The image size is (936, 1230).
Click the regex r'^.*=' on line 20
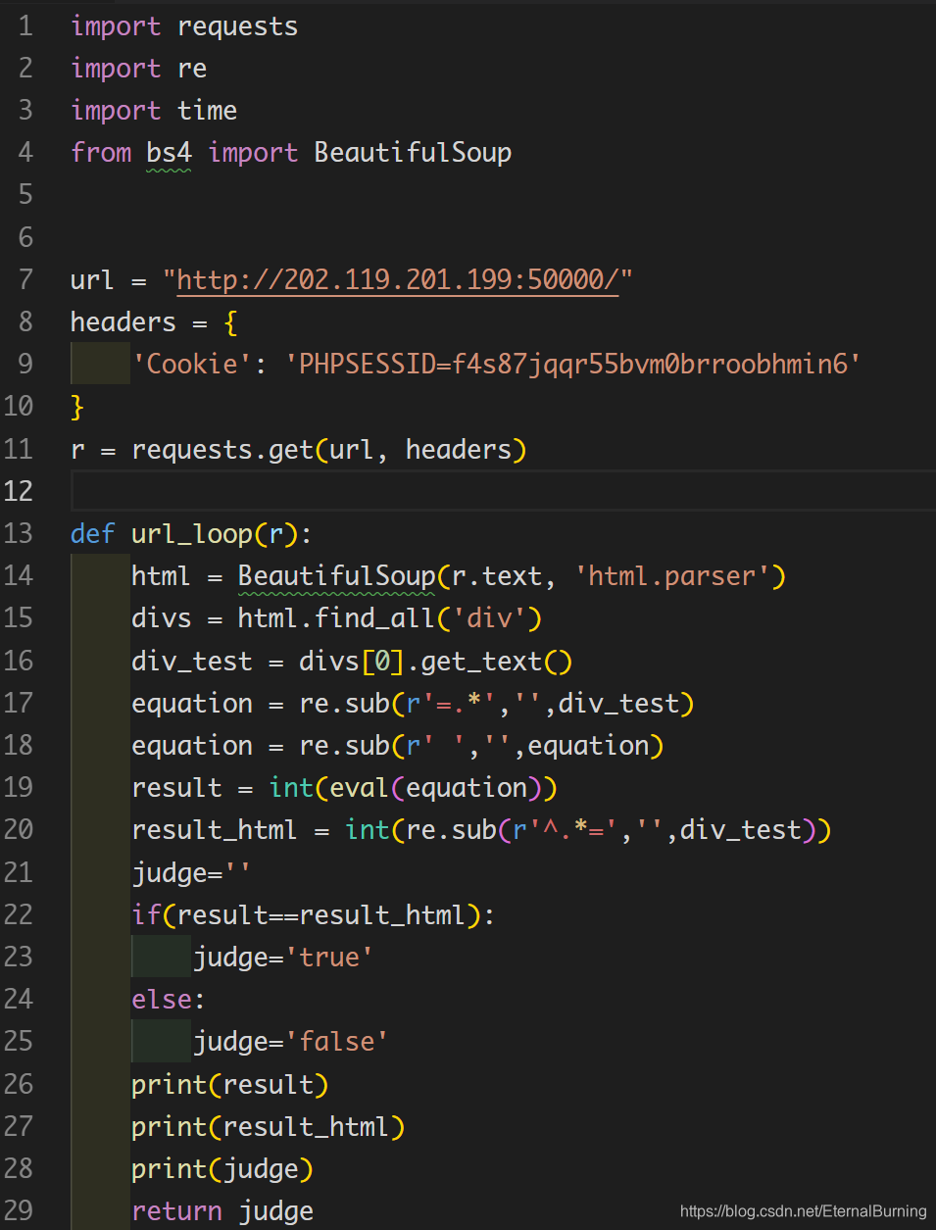pos(565,830)
